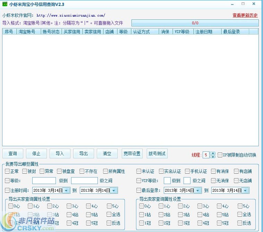
Task: Increase thread count with up arrow
Action: [x=213, y=153]
